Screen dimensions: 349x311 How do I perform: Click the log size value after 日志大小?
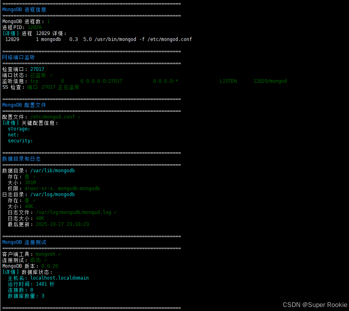pos(40,218)
